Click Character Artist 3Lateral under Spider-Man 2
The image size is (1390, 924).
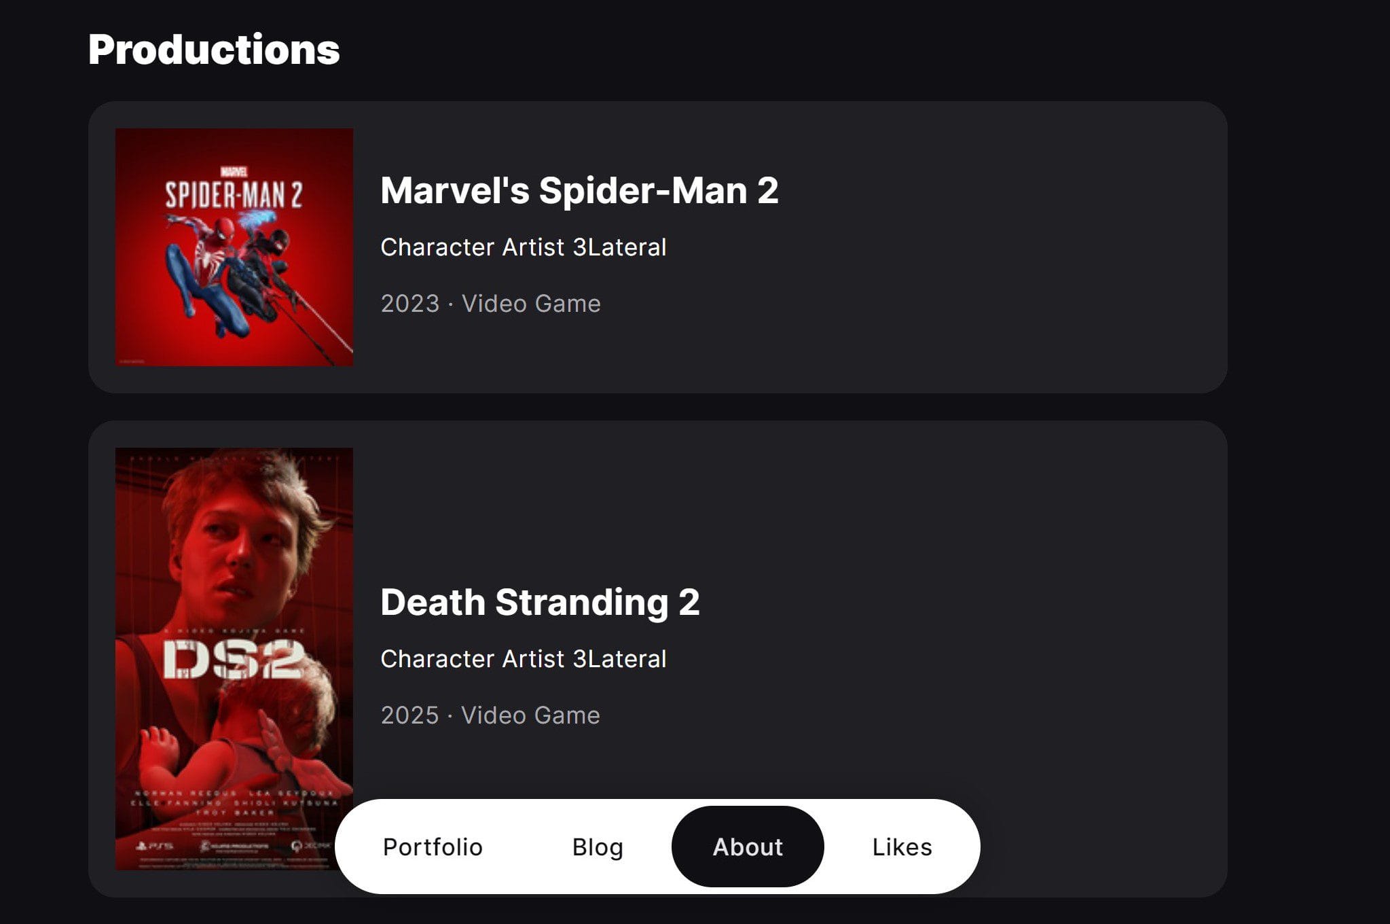click(523, 247)
